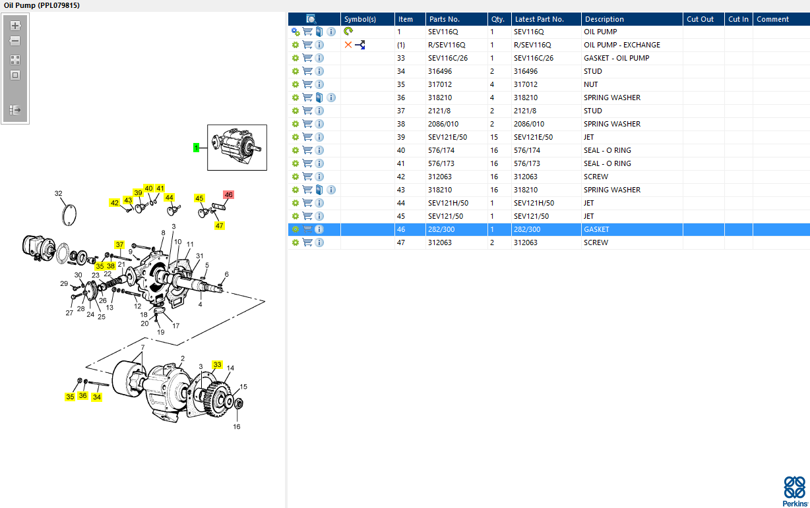Open the book icon for item 1
This screenshot has height=508, width=810.
[319, 32]
